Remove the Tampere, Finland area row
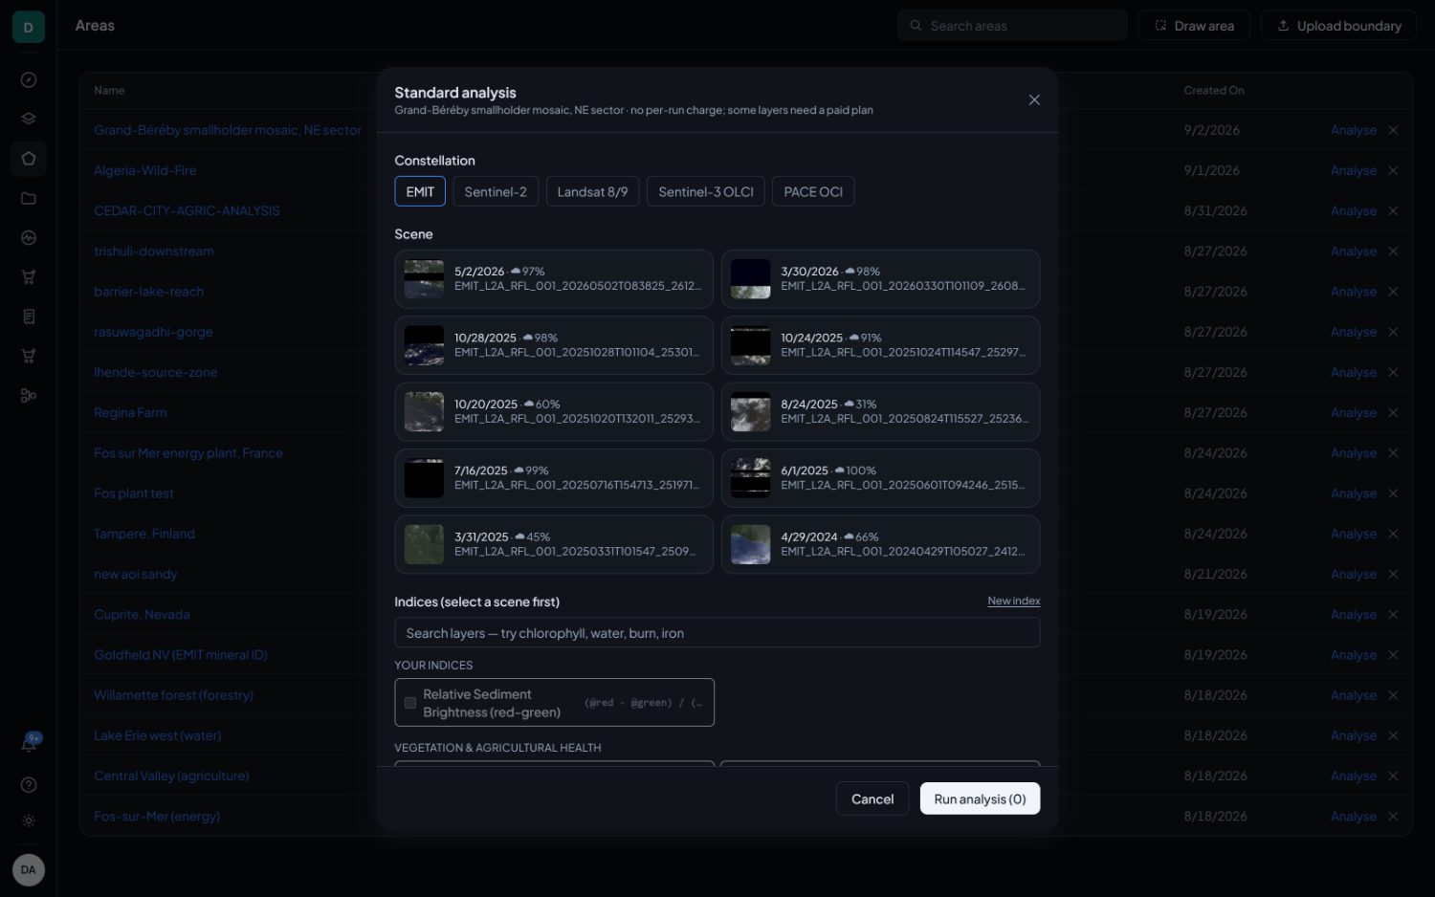The height and width of the screenshot is (897, 1435). [x=1393, y=534]
